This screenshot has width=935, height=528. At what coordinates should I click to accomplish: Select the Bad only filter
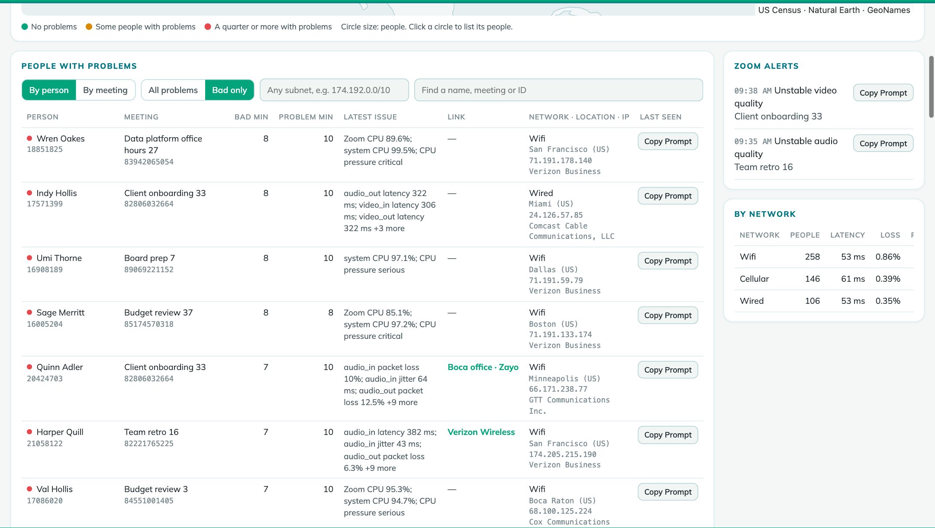click(x=229, y=90)
